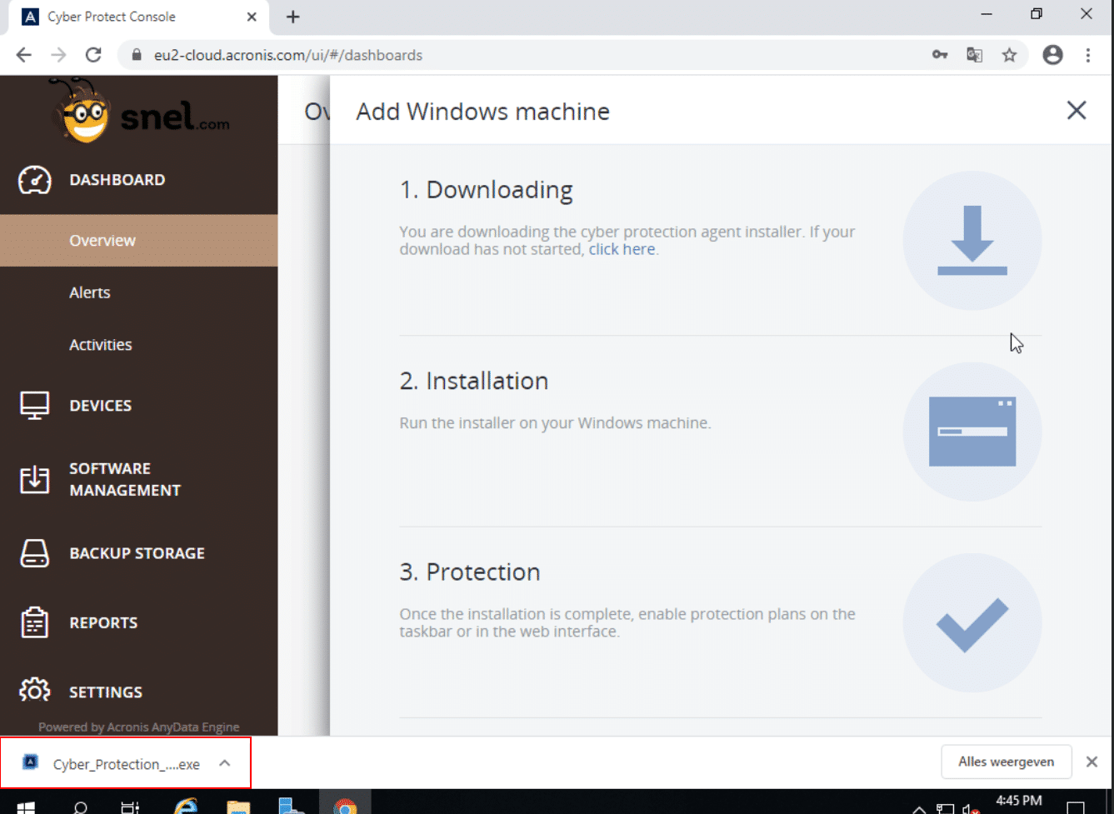The width and height of the screenshot is (1114, 814).
Task: Open Devices via the monitor icon
Action: [x=35, y=406]
